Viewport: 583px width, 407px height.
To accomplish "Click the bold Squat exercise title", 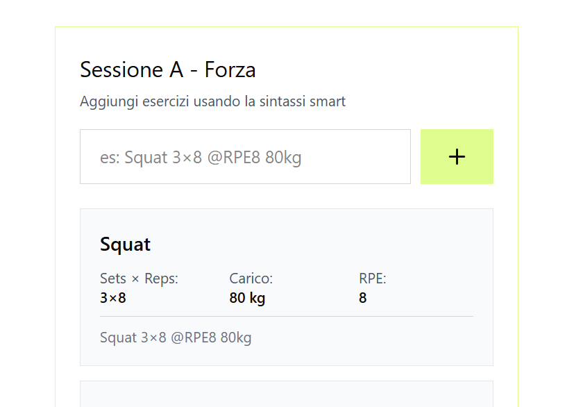I will click(x=126, y=244).
